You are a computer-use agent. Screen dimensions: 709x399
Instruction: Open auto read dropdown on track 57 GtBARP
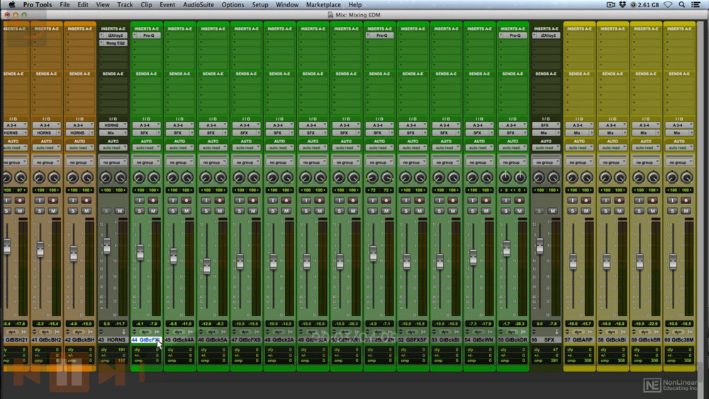coord(579,147)
